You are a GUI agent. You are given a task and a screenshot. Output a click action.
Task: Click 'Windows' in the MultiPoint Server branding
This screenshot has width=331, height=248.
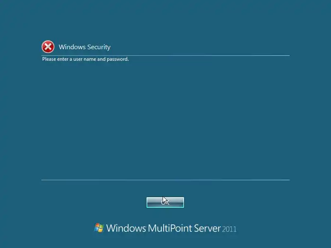tap(126, 228)
